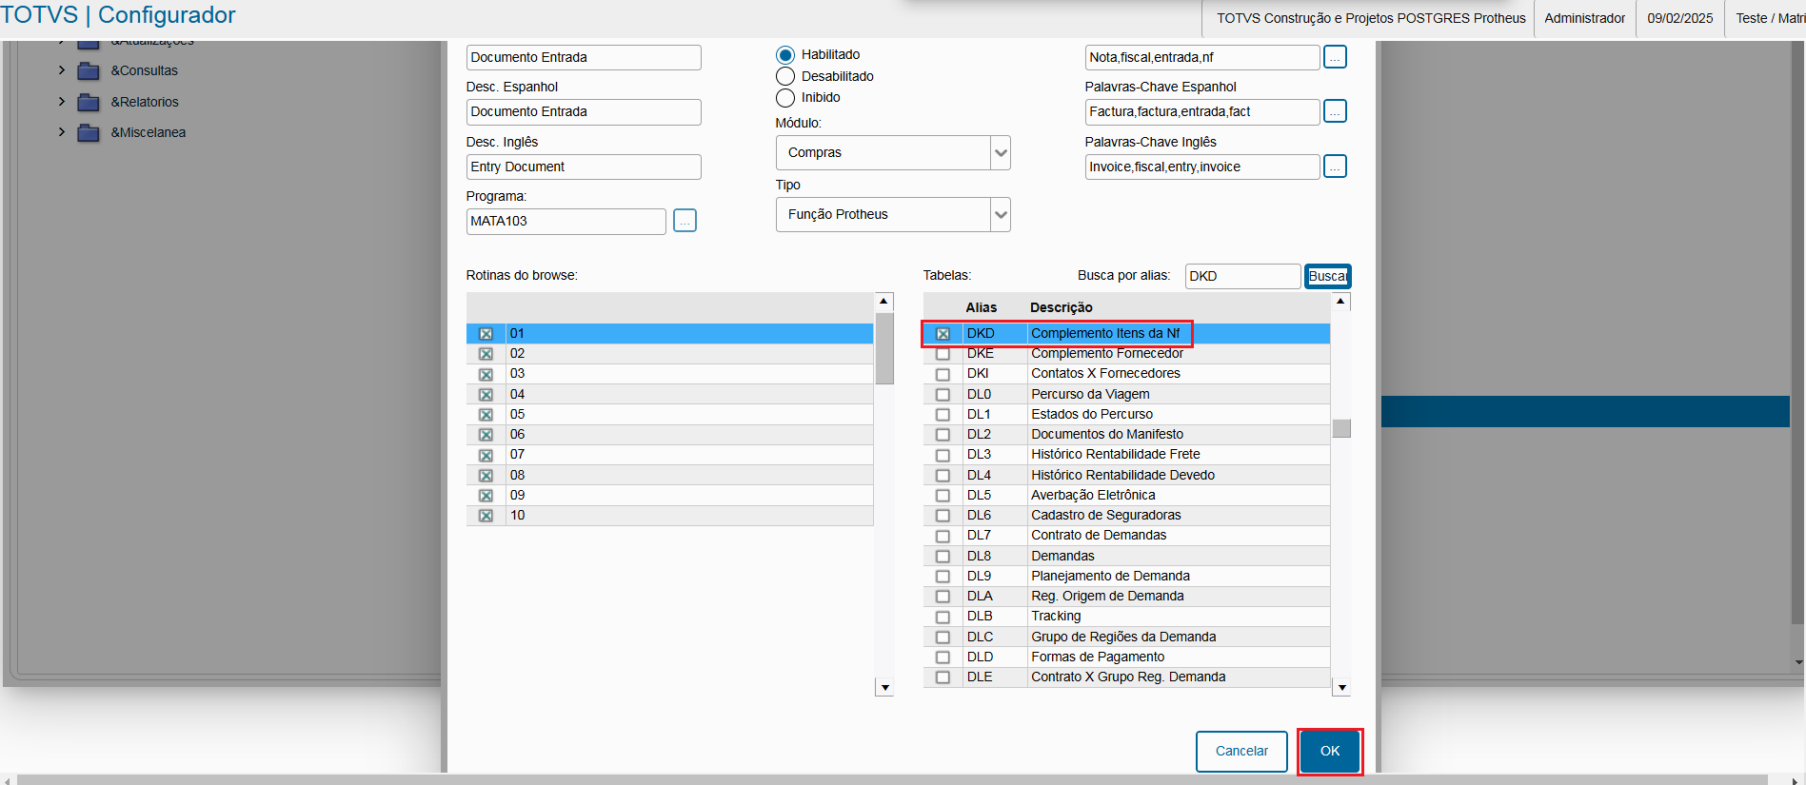
Task: Click the Buscar button
Action: pos(1327,276)
